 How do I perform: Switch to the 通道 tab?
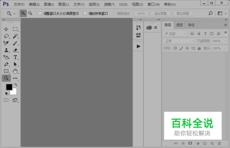tap(179, 25)
